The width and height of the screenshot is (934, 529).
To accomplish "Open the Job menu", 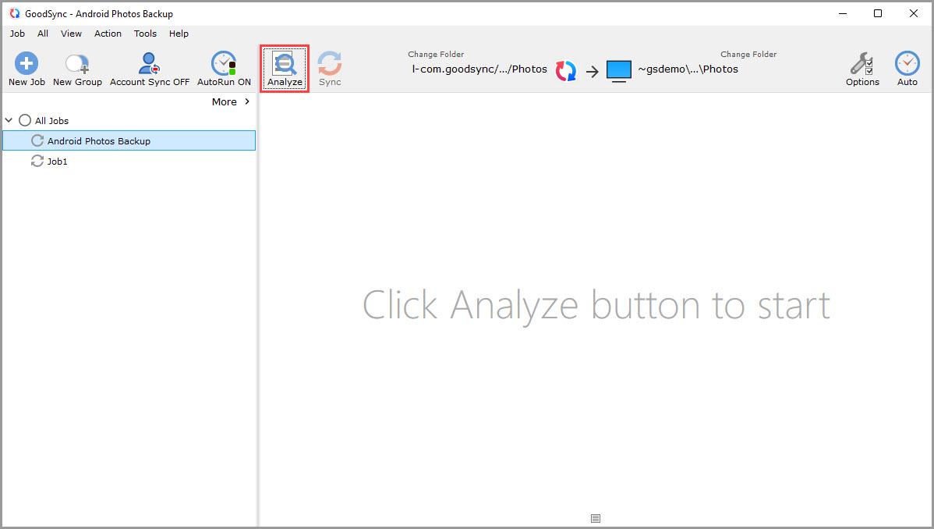I will point(17,34).
